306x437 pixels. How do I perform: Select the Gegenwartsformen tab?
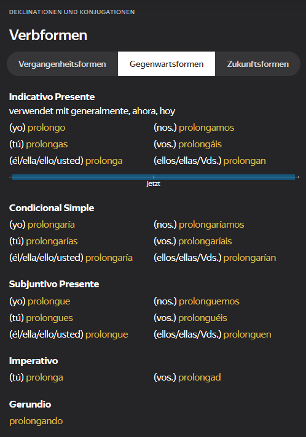[x=167, y=64]
